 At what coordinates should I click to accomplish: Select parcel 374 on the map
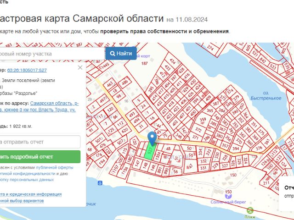tap(230, 92)
